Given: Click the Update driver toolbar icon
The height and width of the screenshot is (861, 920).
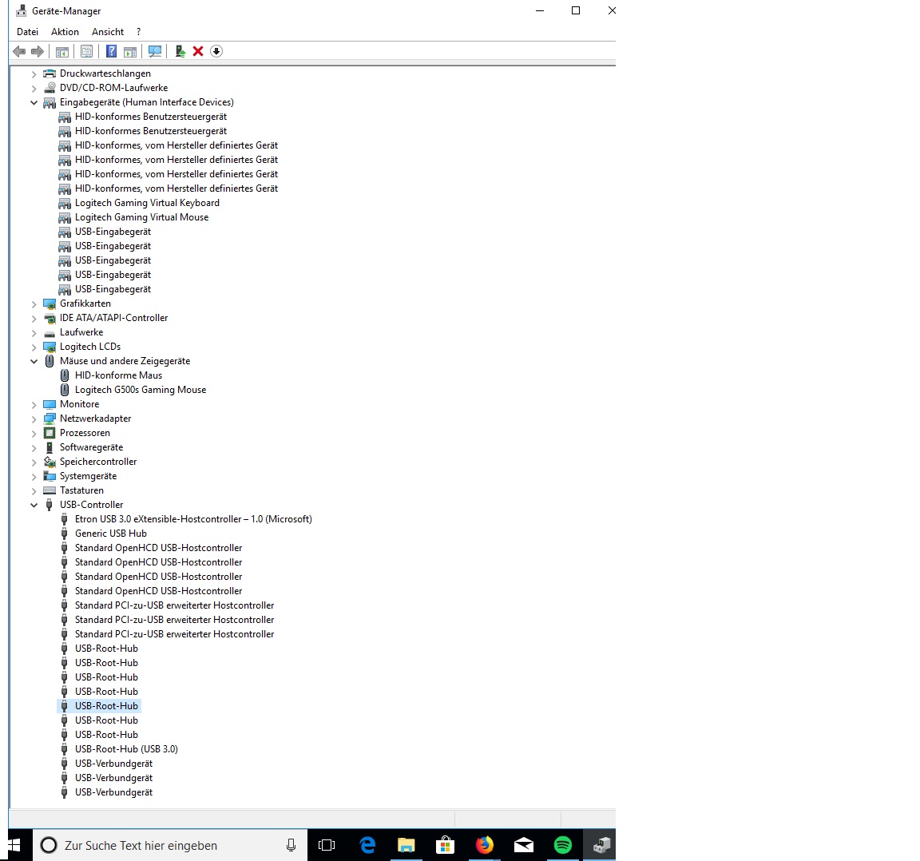Looking at the screenshot, I should [180, 52].
